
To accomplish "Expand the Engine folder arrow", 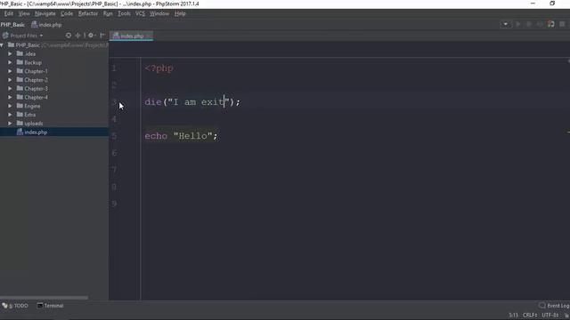I will [x=10, y=106].
